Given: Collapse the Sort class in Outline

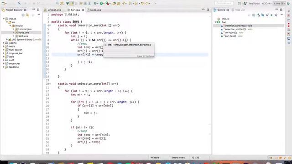Looking at the screenshot, I should 216,22.
